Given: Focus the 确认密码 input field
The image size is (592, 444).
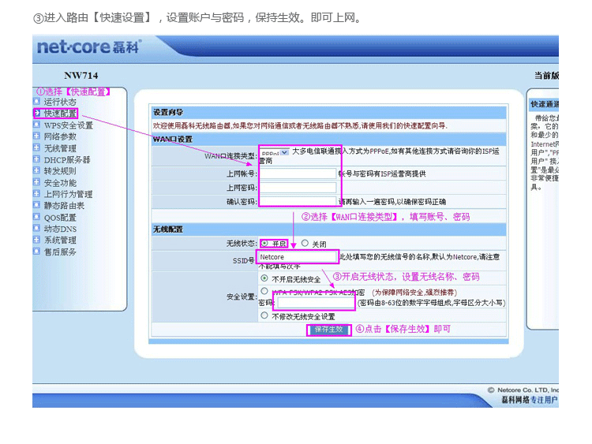Looking at the screenshot, I should click(x=298, y=201).
